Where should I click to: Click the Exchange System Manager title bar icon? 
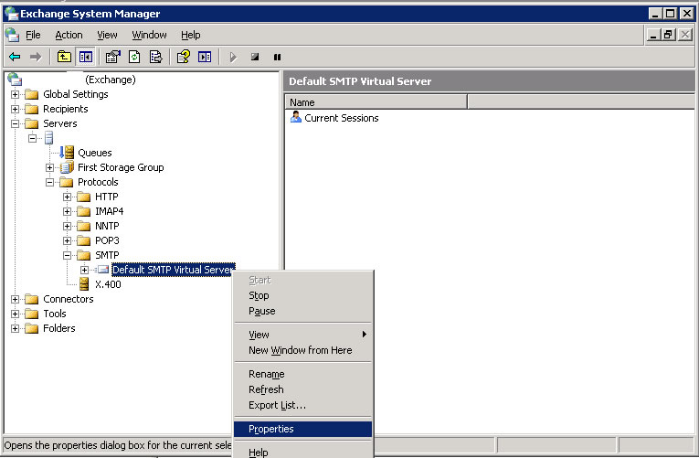click(11, 14)
